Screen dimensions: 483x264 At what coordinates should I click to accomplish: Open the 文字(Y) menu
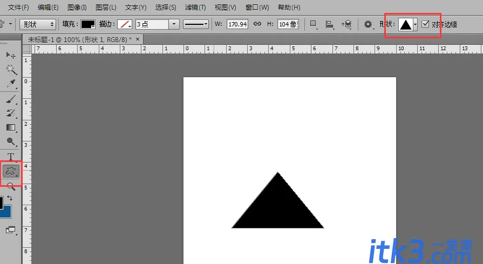tap(136, 8)
